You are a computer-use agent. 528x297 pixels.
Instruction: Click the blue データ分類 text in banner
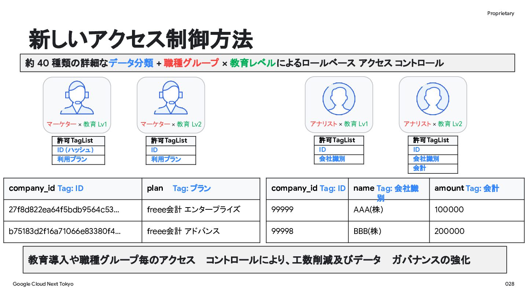(x=131, y=63)
